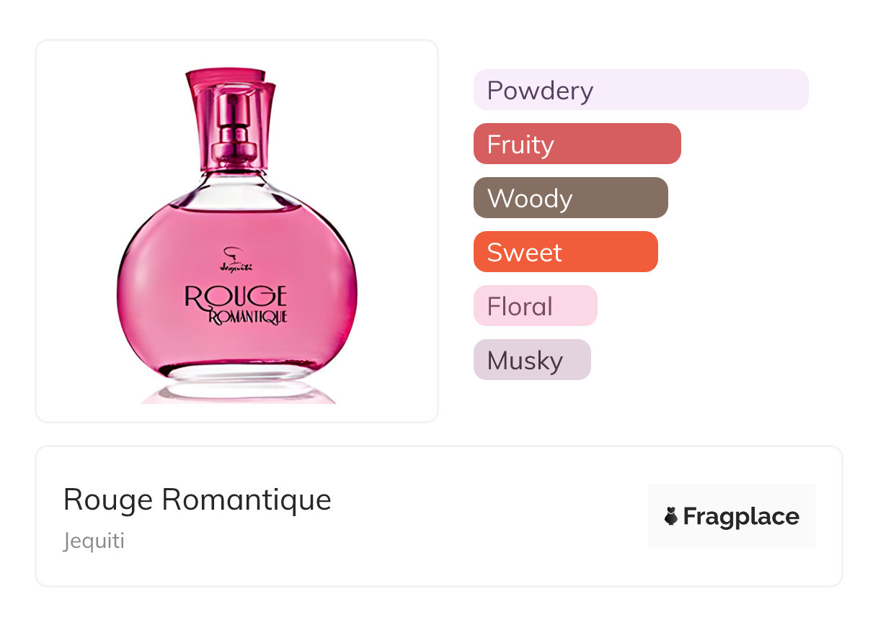Pick the Musky accord bar

click(531, 360)
